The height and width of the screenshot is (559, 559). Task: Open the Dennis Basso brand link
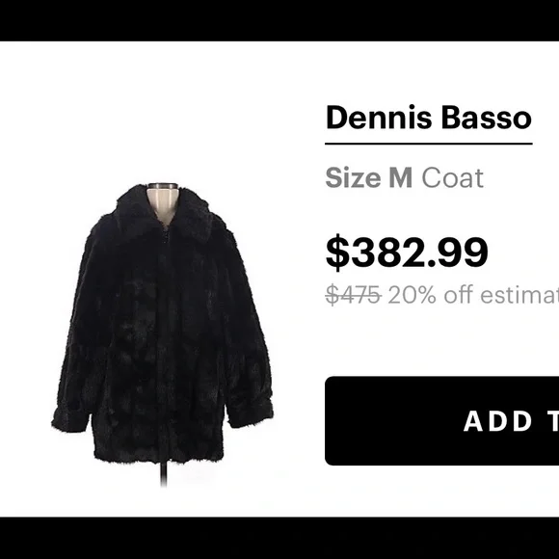[x=429, y=118]
